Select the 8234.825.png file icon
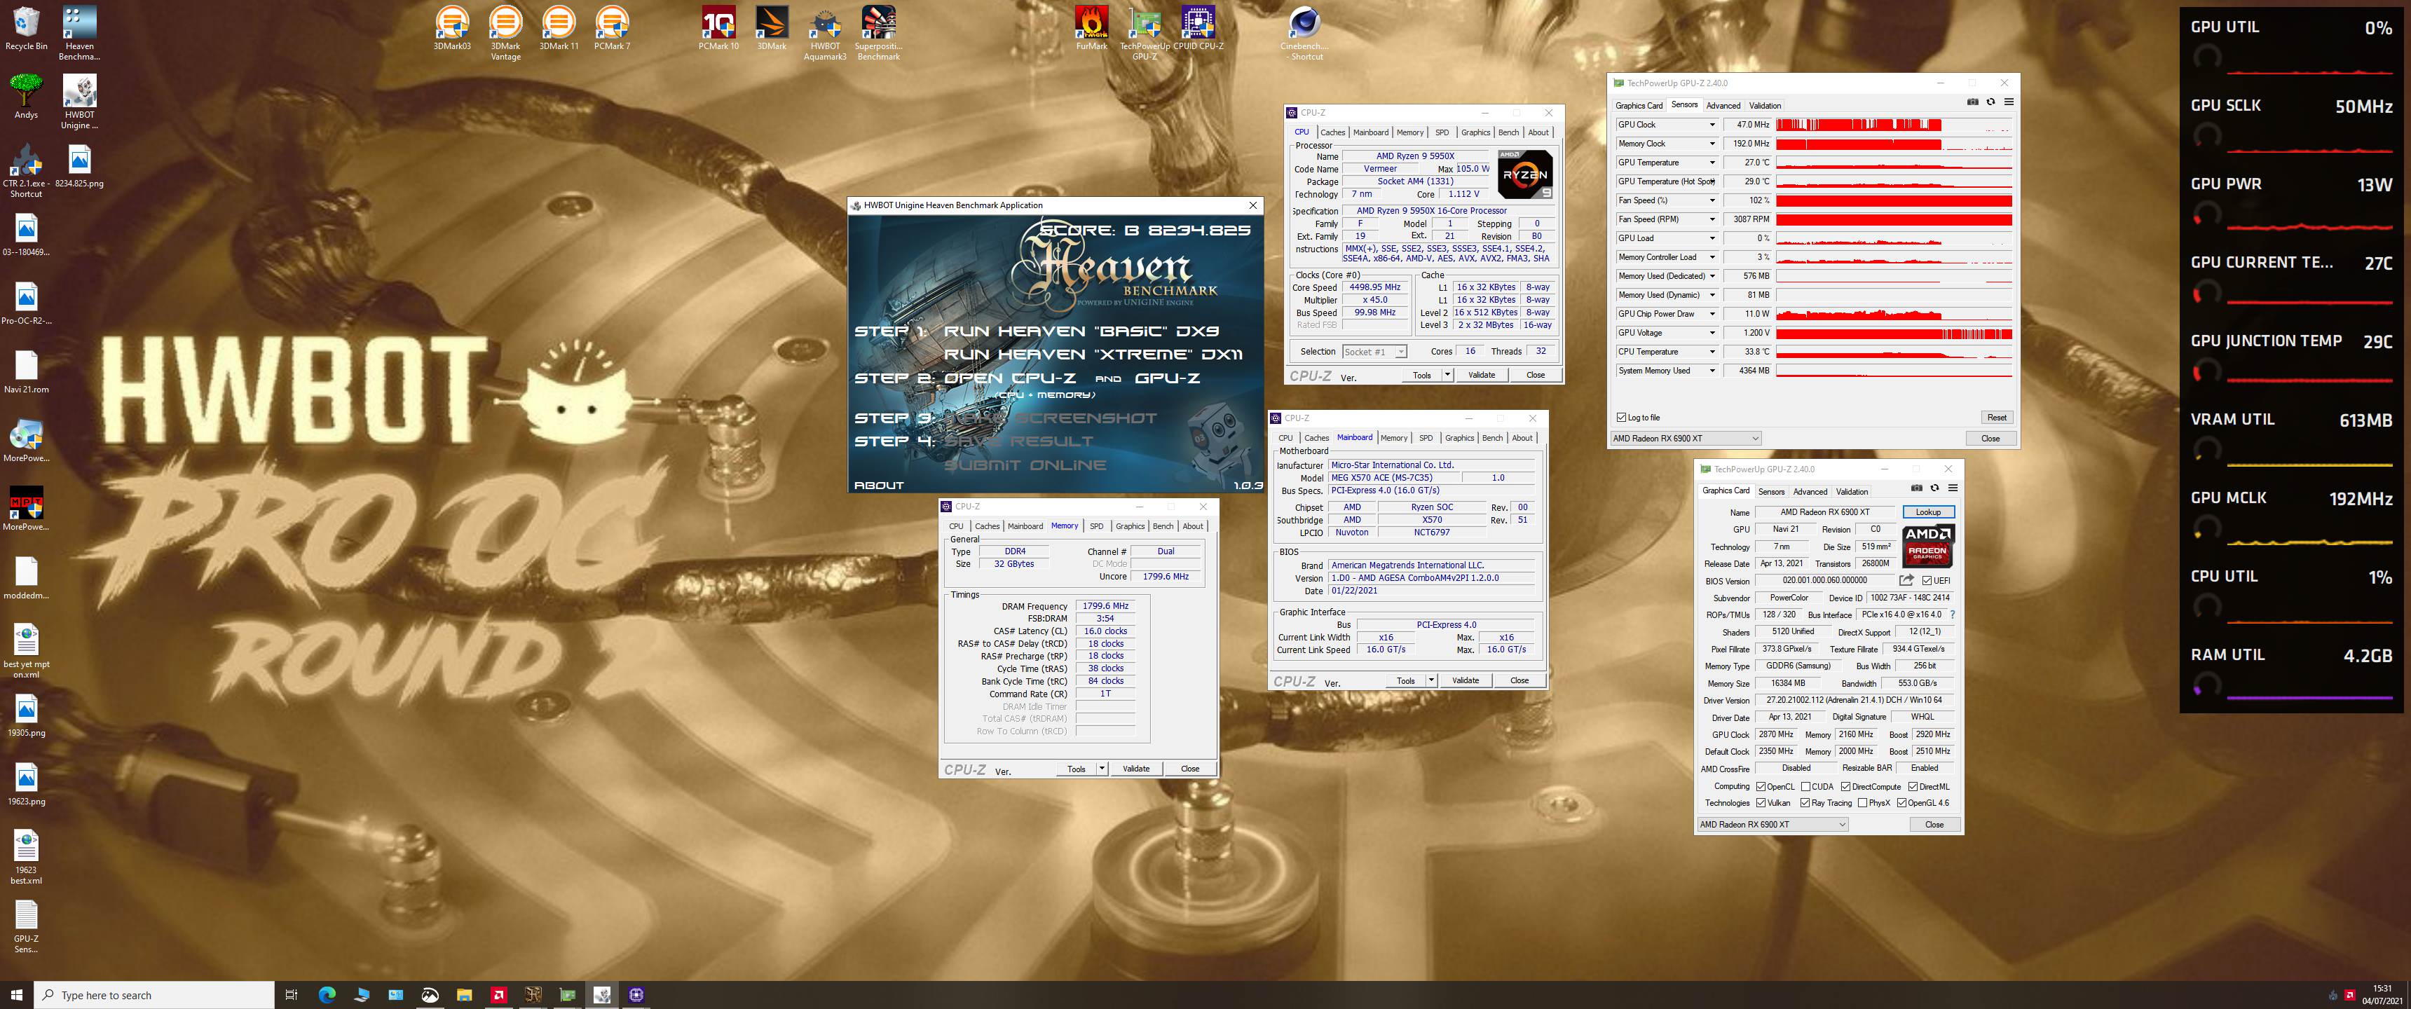Screen dimensions: 2411x1009 pyautogui.click(x=80, y=167)
